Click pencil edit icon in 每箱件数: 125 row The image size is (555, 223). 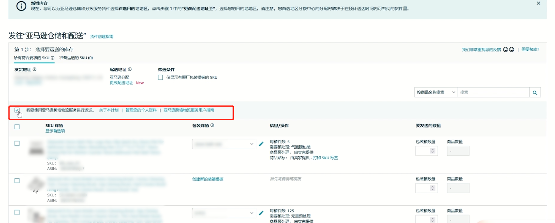[x=261, y=213]
